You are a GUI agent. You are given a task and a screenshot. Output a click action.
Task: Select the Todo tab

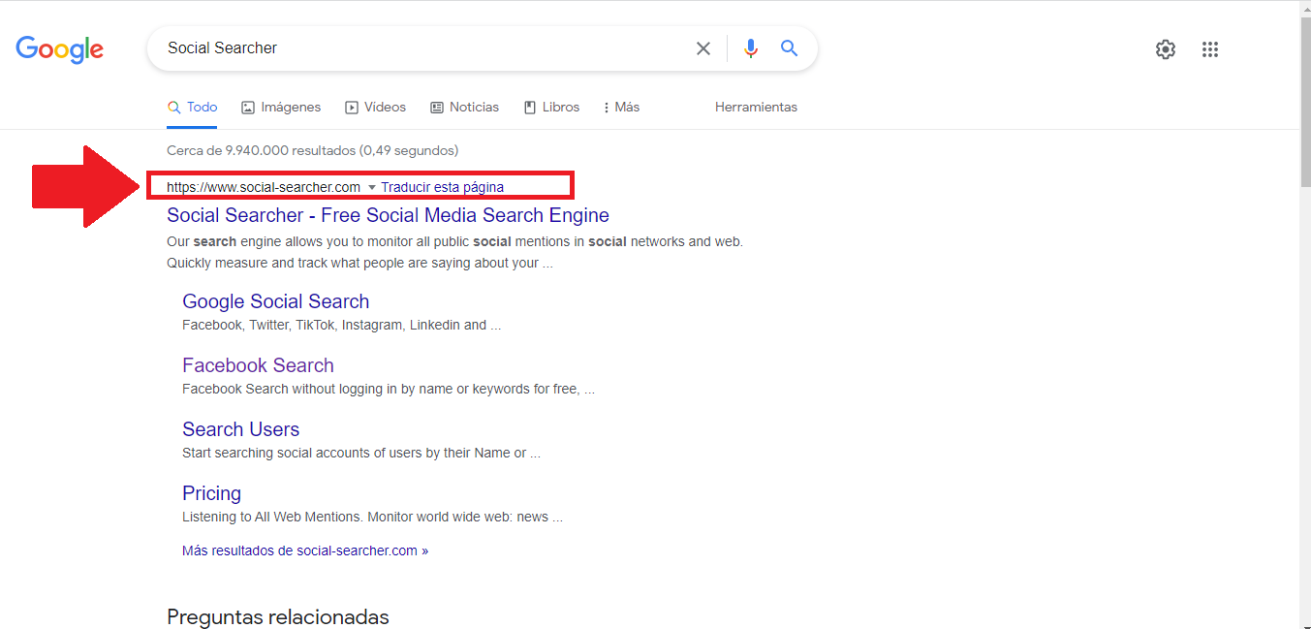point(192,107)
